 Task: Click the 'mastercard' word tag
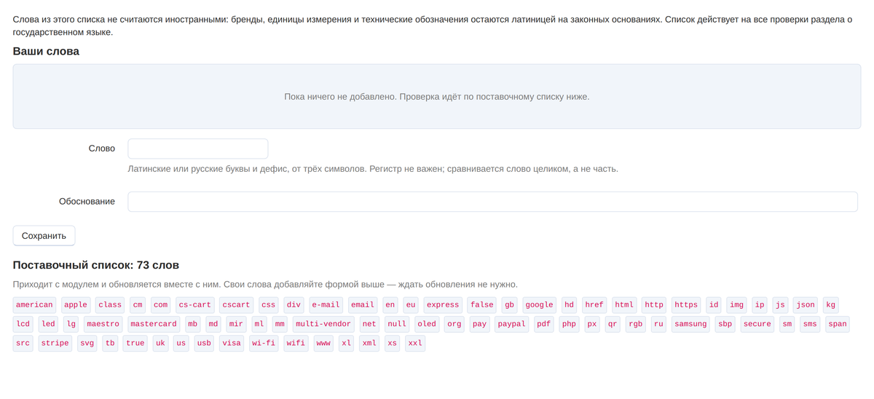point(154,324)
